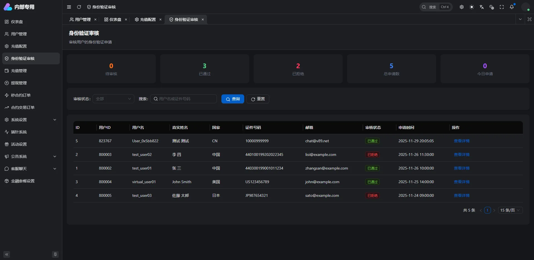This screenshot has width=534, height=260.
Task: Pin the sidebar with the pushpin icon
Action: [x=55, y=254]
